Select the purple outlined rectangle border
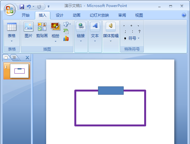Screen dimensions: 190x144 pyautogui.click(x=110, y=125)
